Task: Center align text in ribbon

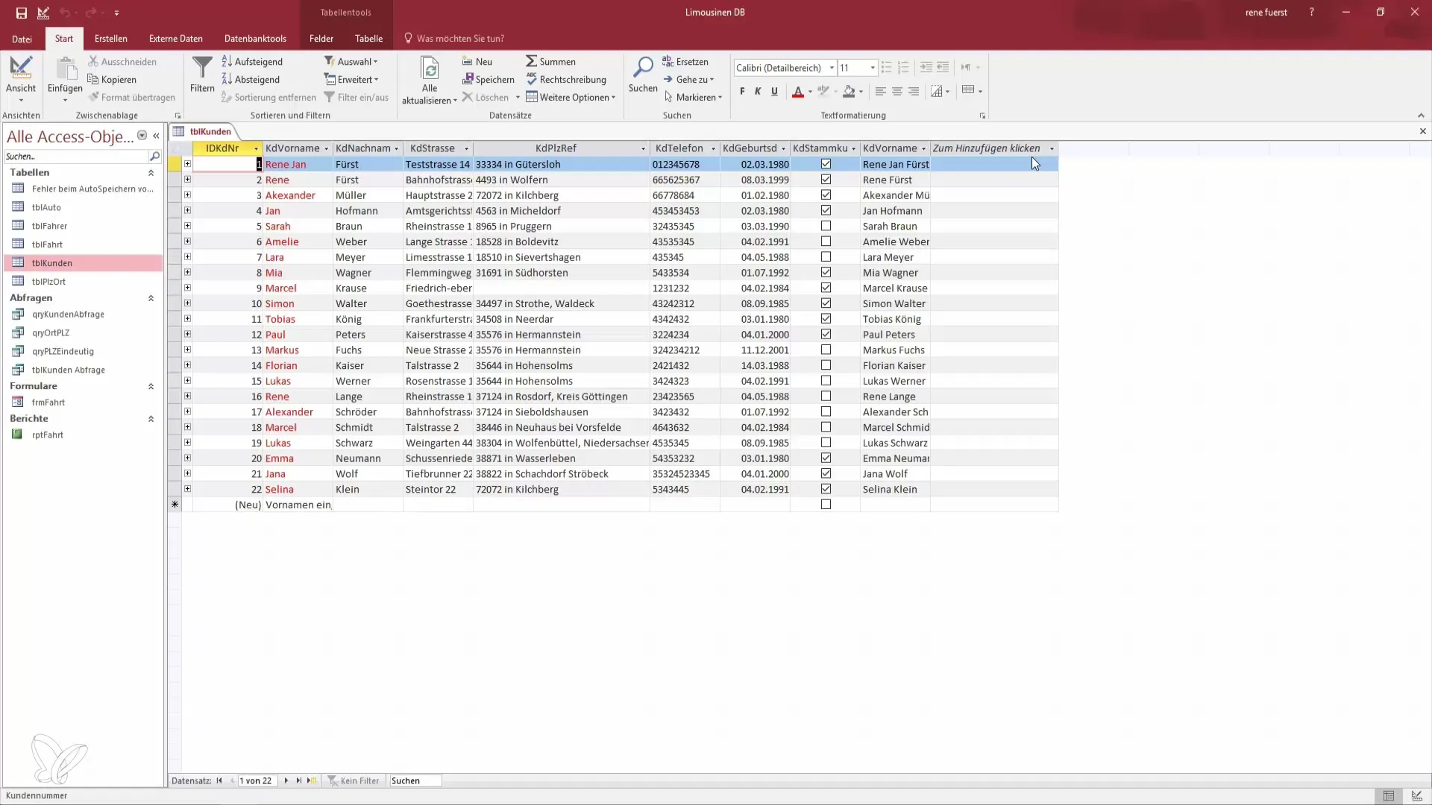Action: tap(897, 92)
